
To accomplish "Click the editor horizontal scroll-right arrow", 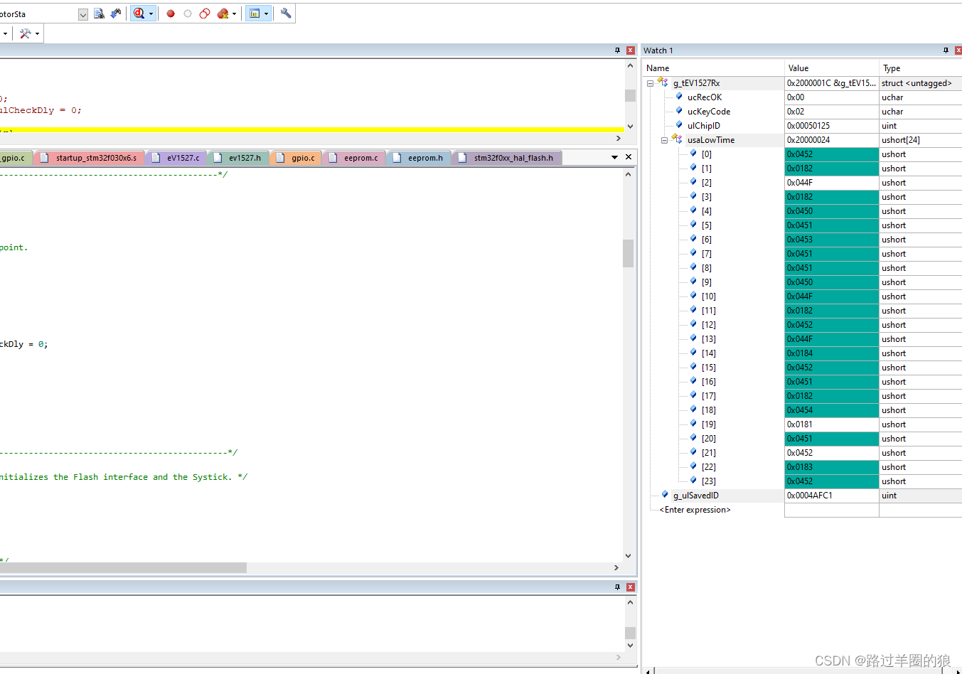I will click(x=616, y=567).
